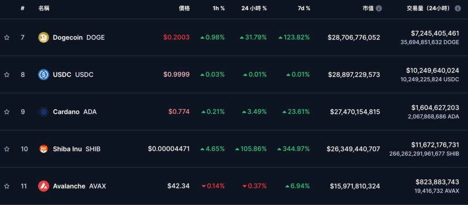Open the Shiba Inu SHIB name link
468x205 pixels.
(x=76, y=149)
